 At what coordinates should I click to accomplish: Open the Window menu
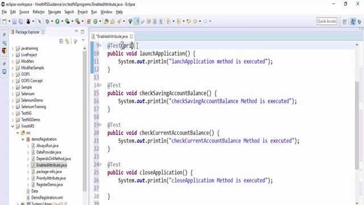[106, 12]
